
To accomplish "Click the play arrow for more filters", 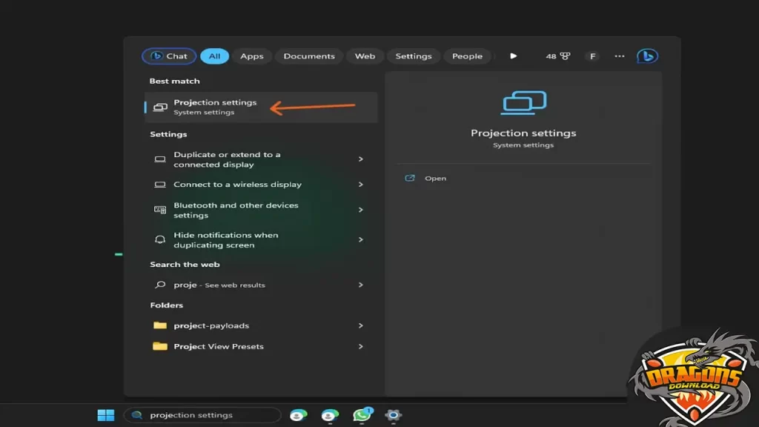I will 513,56.
